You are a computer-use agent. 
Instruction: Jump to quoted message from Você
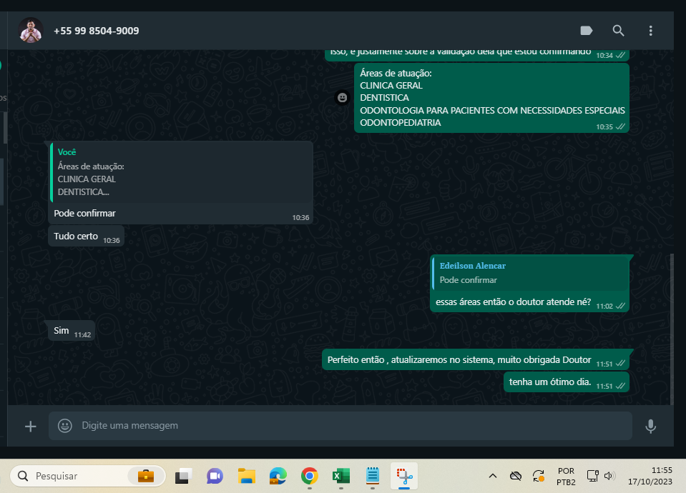(x=182, y=172)
